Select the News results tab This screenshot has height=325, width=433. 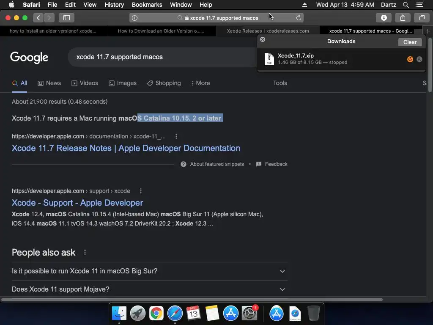pos(49,83)
